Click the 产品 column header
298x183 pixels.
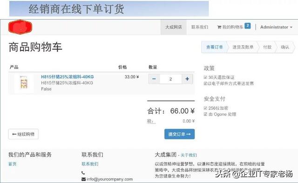(x=14, y=67)
